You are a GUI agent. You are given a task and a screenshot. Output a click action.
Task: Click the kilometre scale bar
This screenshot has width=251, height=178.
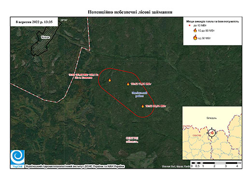point(216,164)
